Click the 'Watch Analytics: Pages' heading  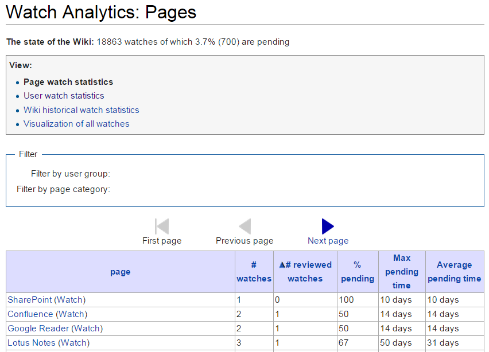101,13
